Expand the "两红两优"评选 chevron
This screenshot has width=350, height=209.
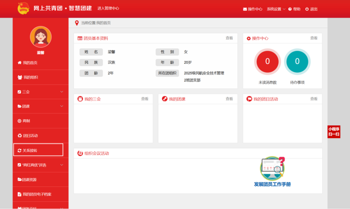coord(62,165)
